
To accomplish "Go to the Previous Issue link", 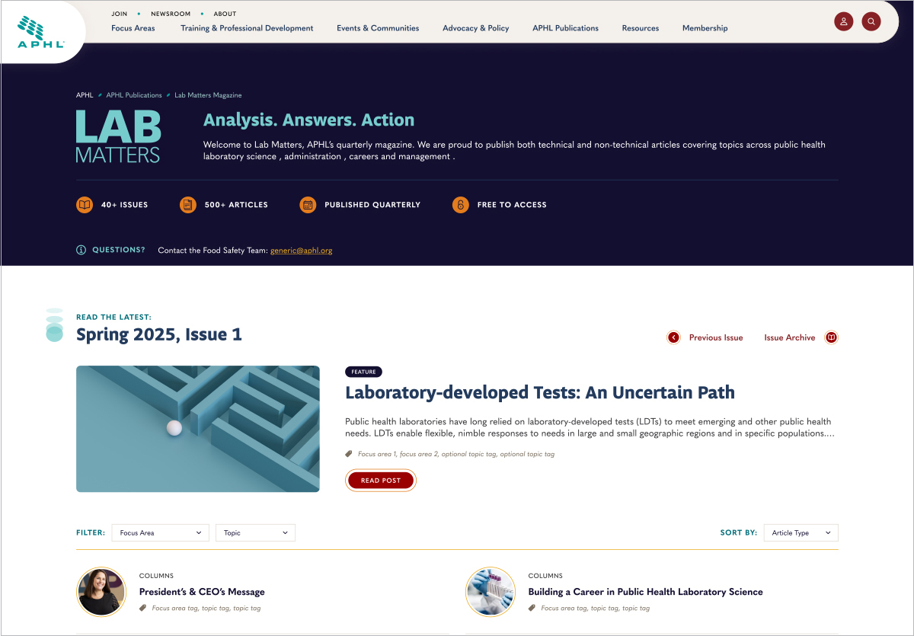I will coord(716,337).
